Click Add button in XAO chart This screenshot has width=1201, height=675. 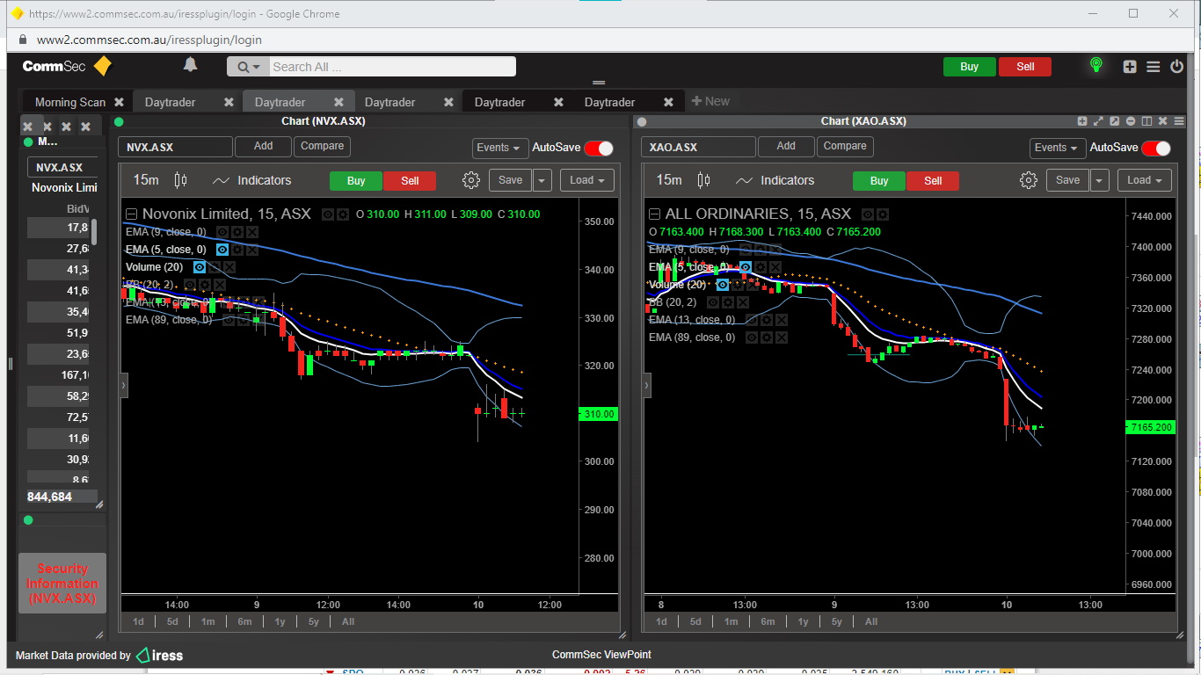point(786,146)
